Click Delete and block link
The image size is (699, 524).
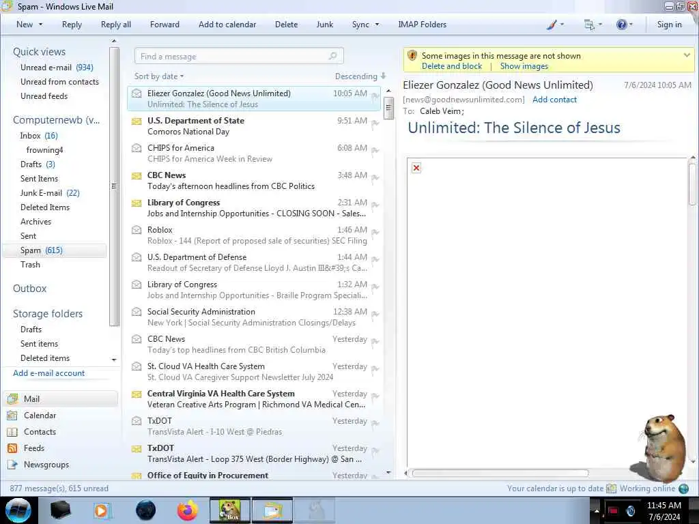(452, 66)
